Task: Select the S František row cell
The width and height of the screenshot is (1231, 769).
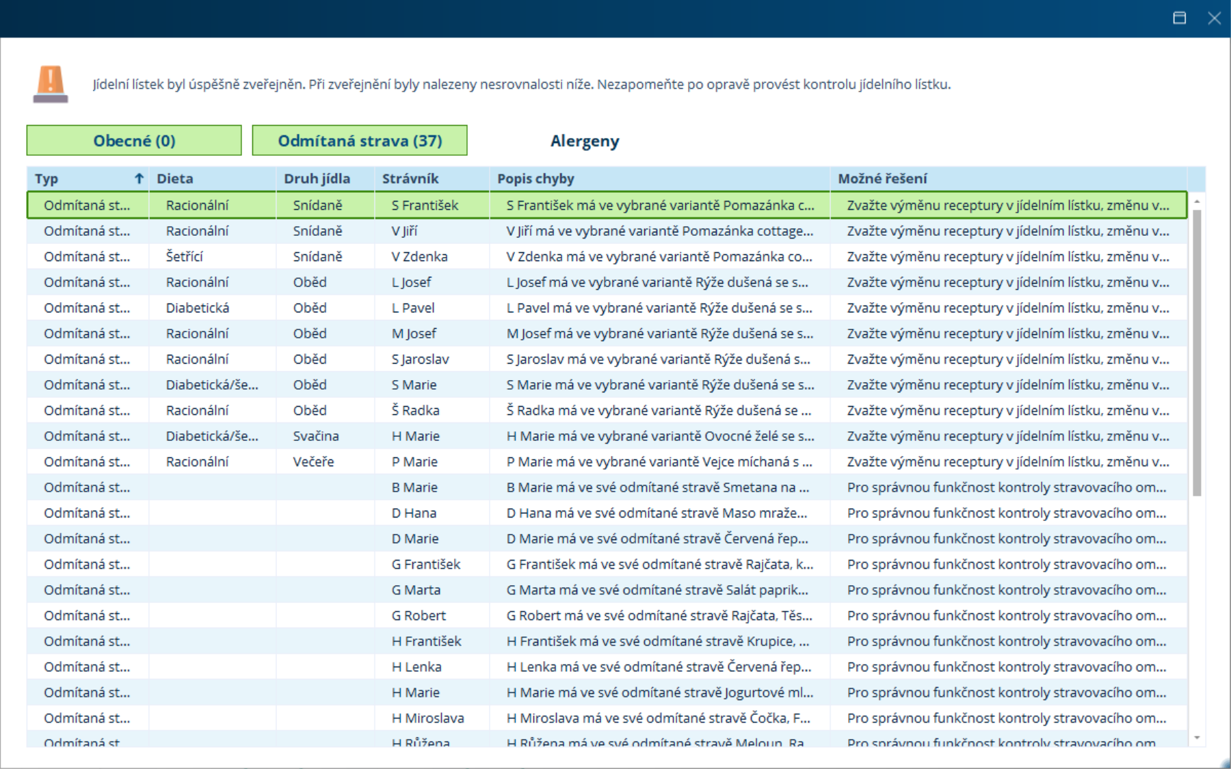Action: 432,205
